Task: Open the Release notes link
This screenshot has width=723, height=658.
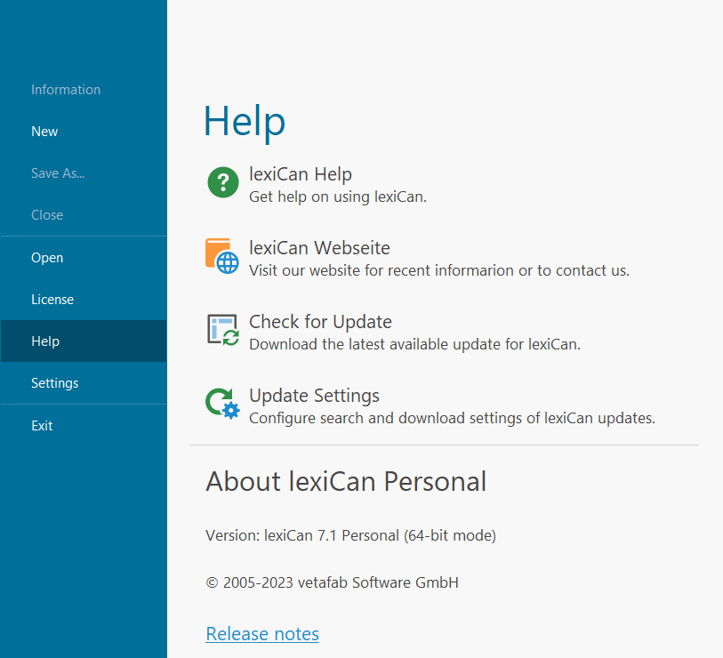Action: coord(262,634)
